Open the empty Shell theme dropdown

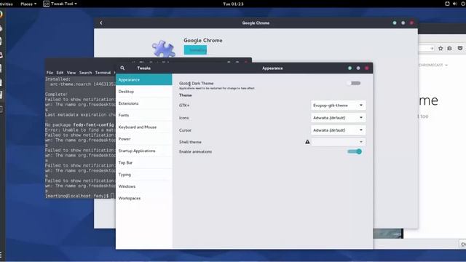click(x=338, y=142)
